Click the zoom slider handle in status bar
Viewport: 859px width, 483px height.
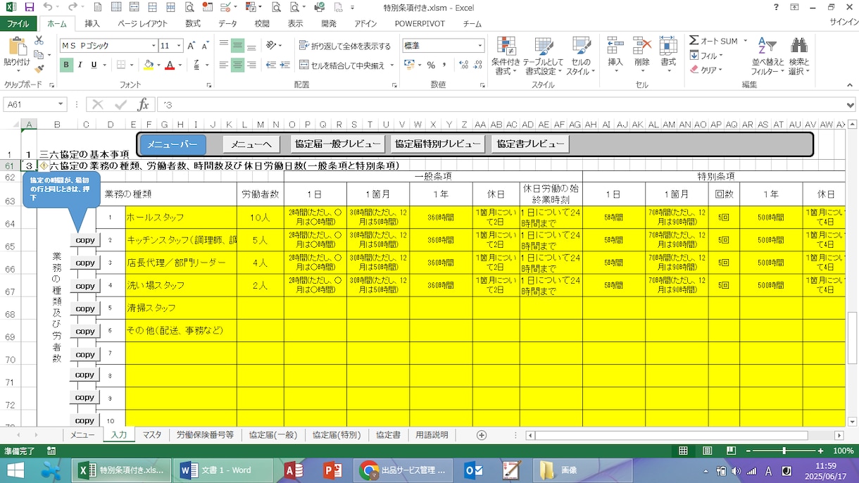tap(784, 451)
